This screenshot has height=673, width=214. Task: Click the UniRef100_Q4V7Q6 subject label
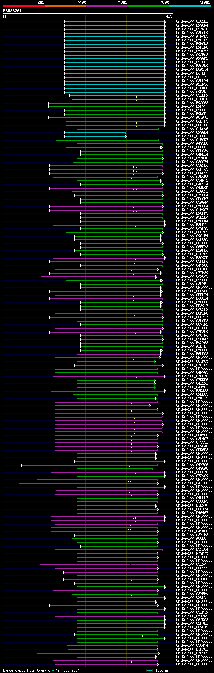click(x=192, y=465)
